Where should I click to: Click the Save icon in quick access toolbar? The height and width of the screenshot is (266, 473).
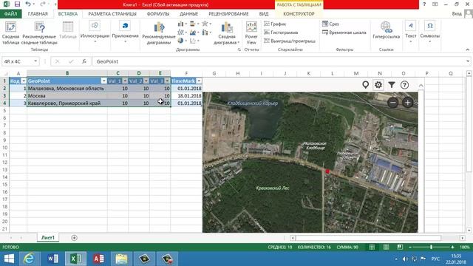point(17,4)
